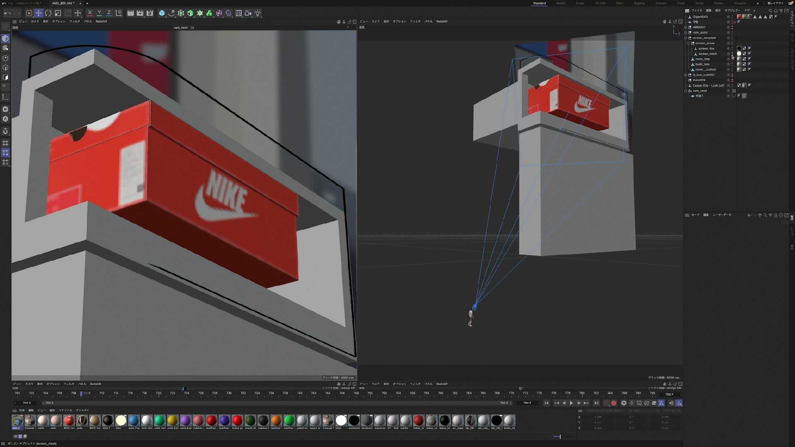Screen dimensions: 795x447
Task: Open the spline pen tool icon
Action: pos(171,13)
